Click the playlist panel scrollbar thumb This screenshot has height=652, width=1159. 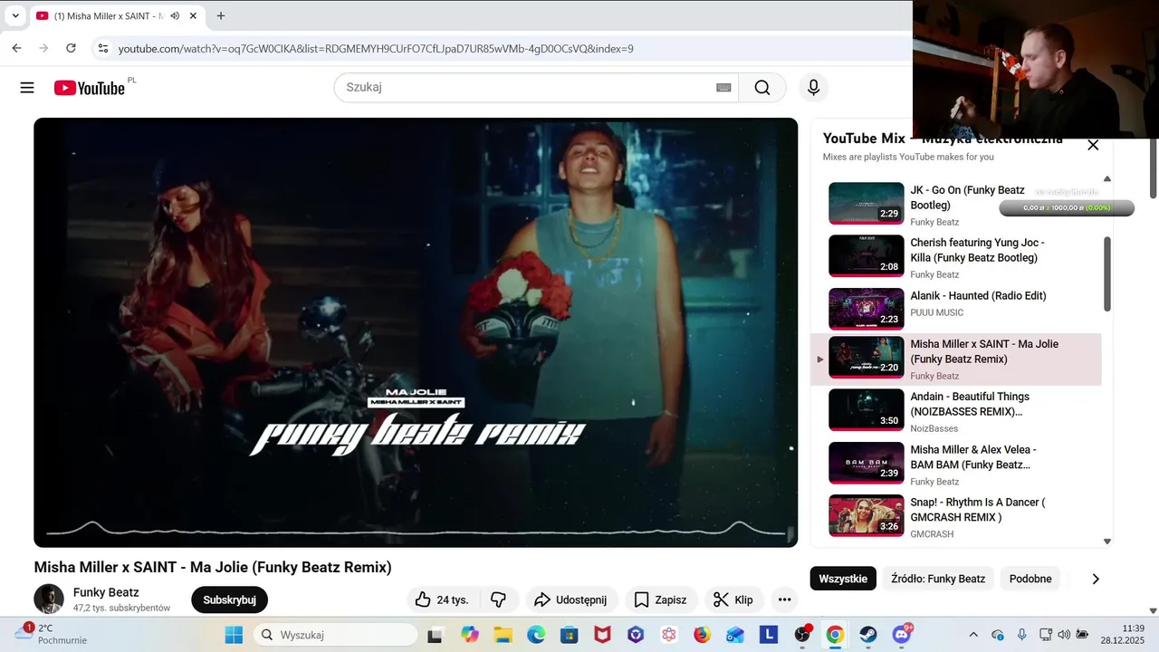[1106, 274]
